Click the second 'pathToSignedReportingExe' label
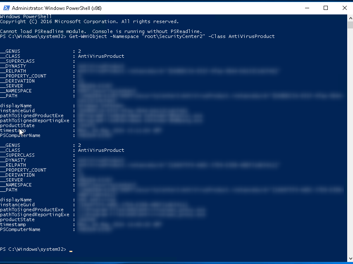Viewport: 353px width, 264px height. click(x=35, y=214)
